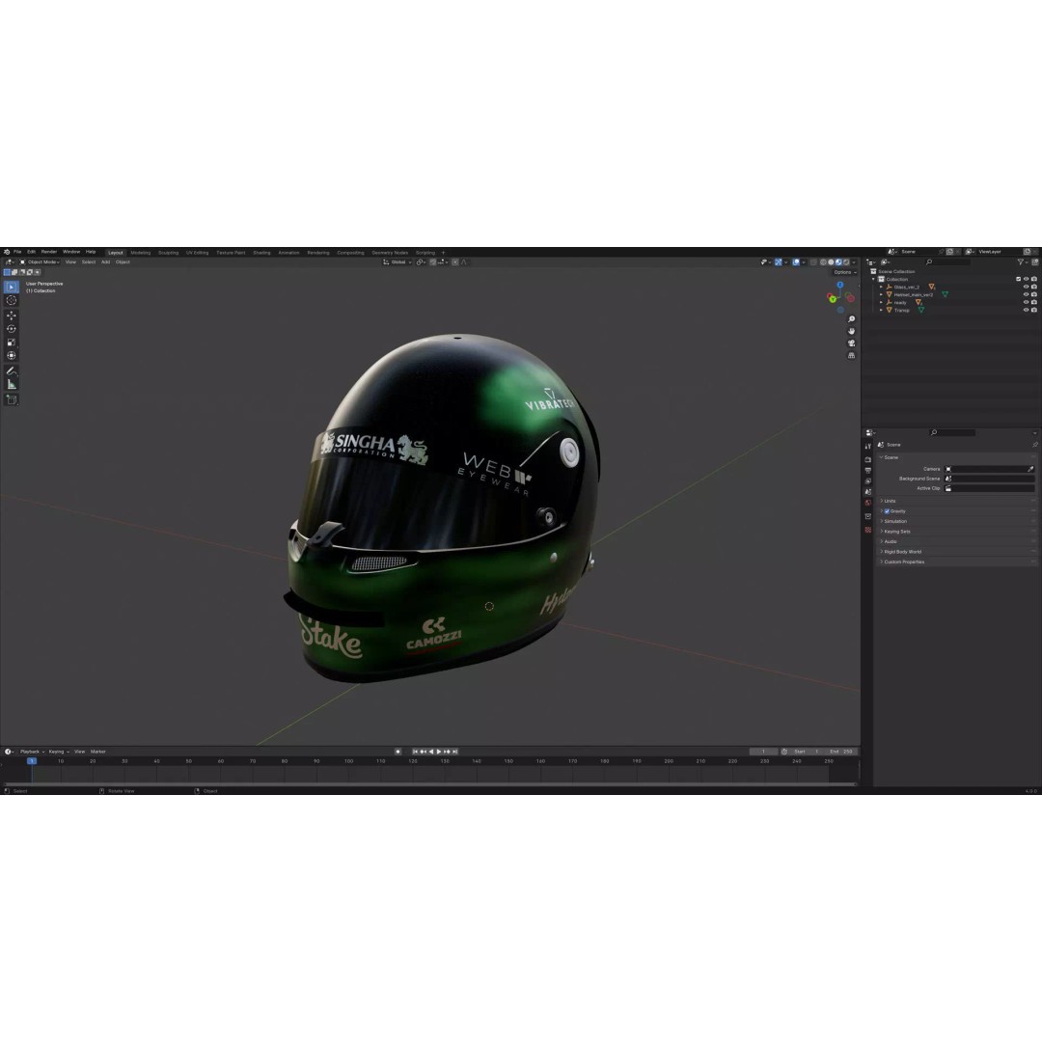Jump to the timeline end frame button
Image resolution: width=1042 pixels, height=1042 pixels.
(455, 752)
